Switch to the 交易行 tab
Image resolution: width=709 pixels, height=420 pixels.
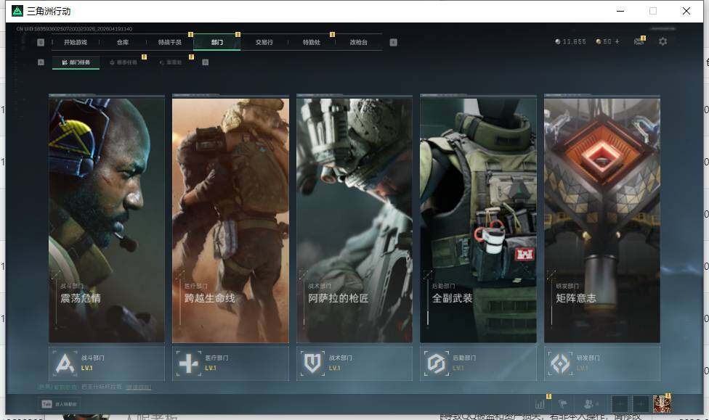tap(264, 42)
